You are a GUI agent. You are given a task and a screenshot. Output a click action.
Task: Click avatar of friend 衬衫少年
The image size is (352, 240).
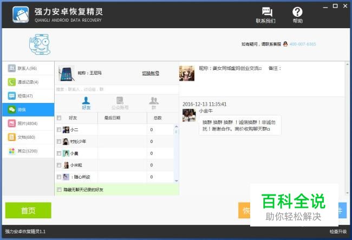click(x=66, y=141)
